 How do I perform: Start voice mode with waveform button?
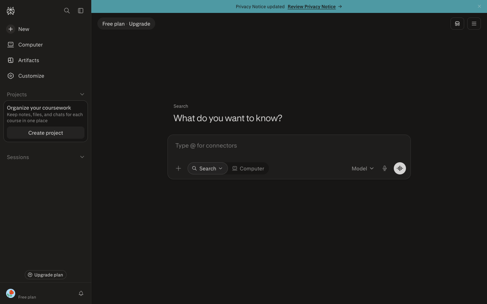tap(400, 168)
